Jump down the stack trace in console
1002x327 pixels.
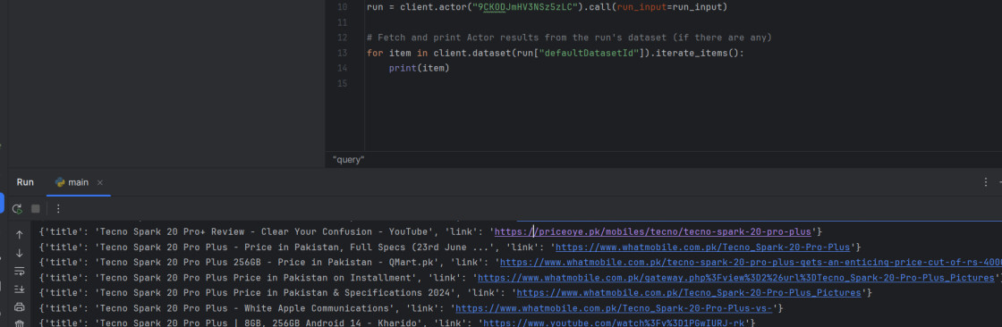(19, 253)
